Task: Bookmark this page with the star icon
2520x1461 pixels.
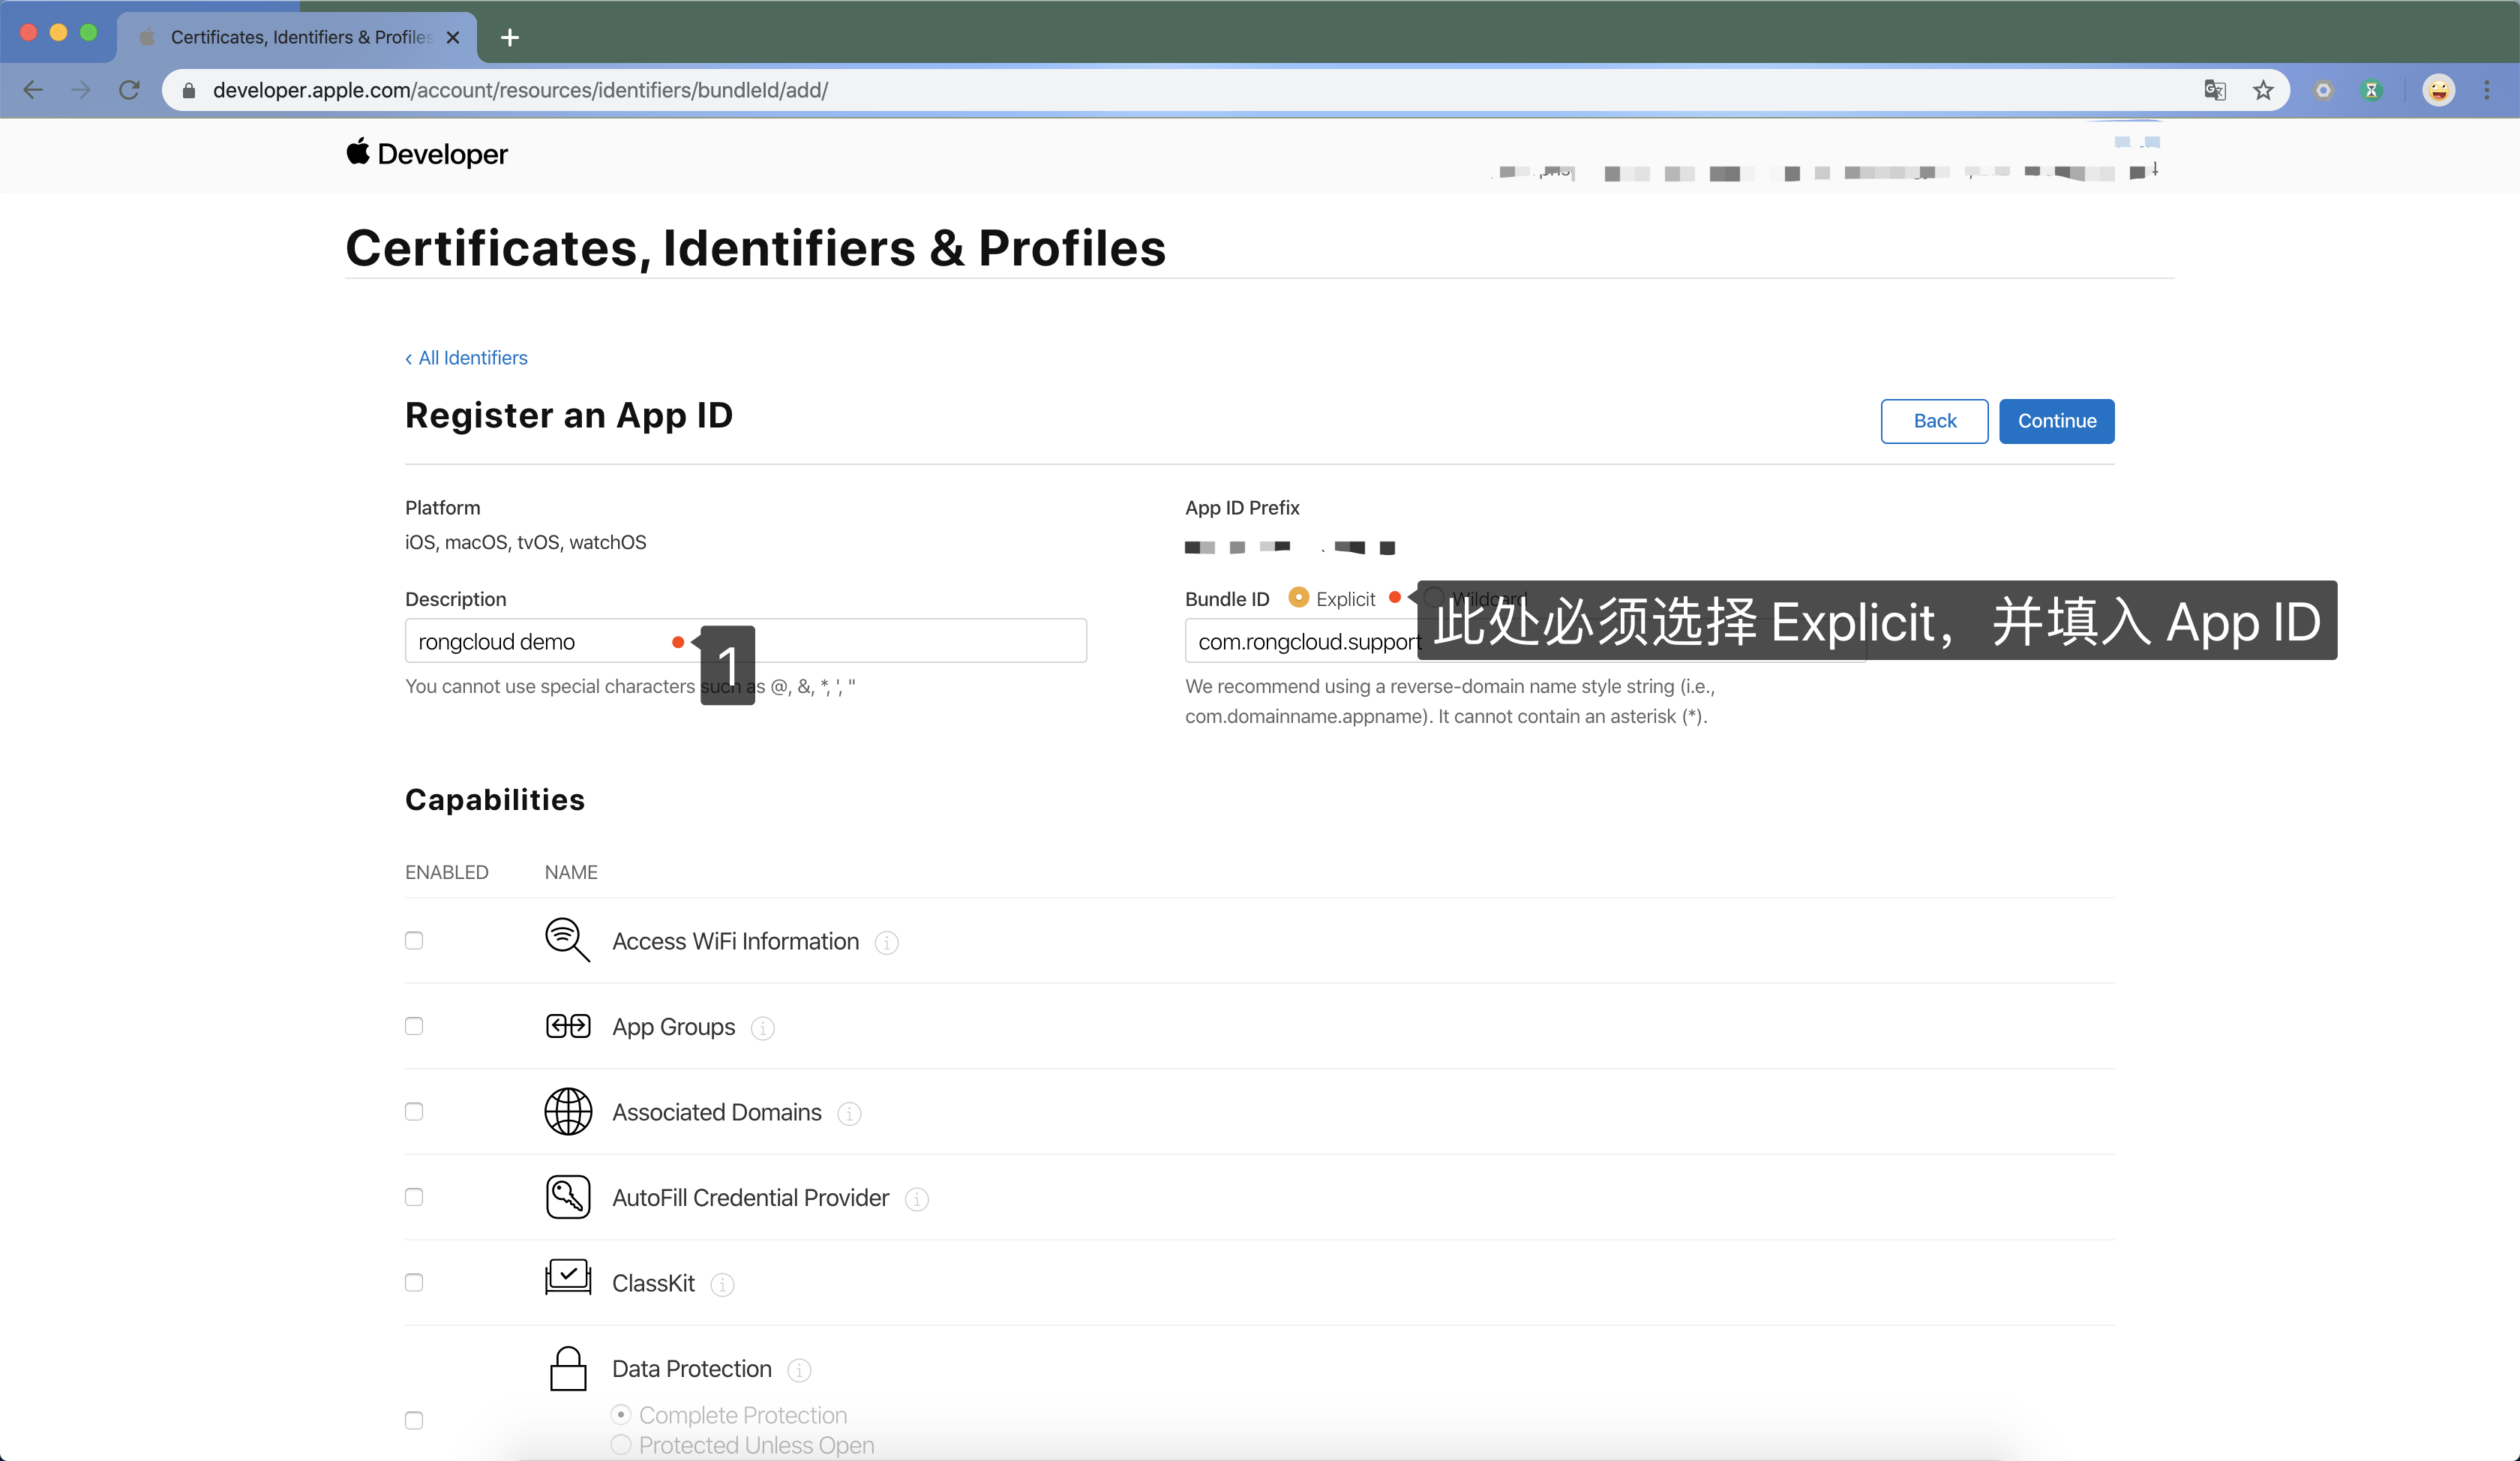Action: tap(2263, 91)
